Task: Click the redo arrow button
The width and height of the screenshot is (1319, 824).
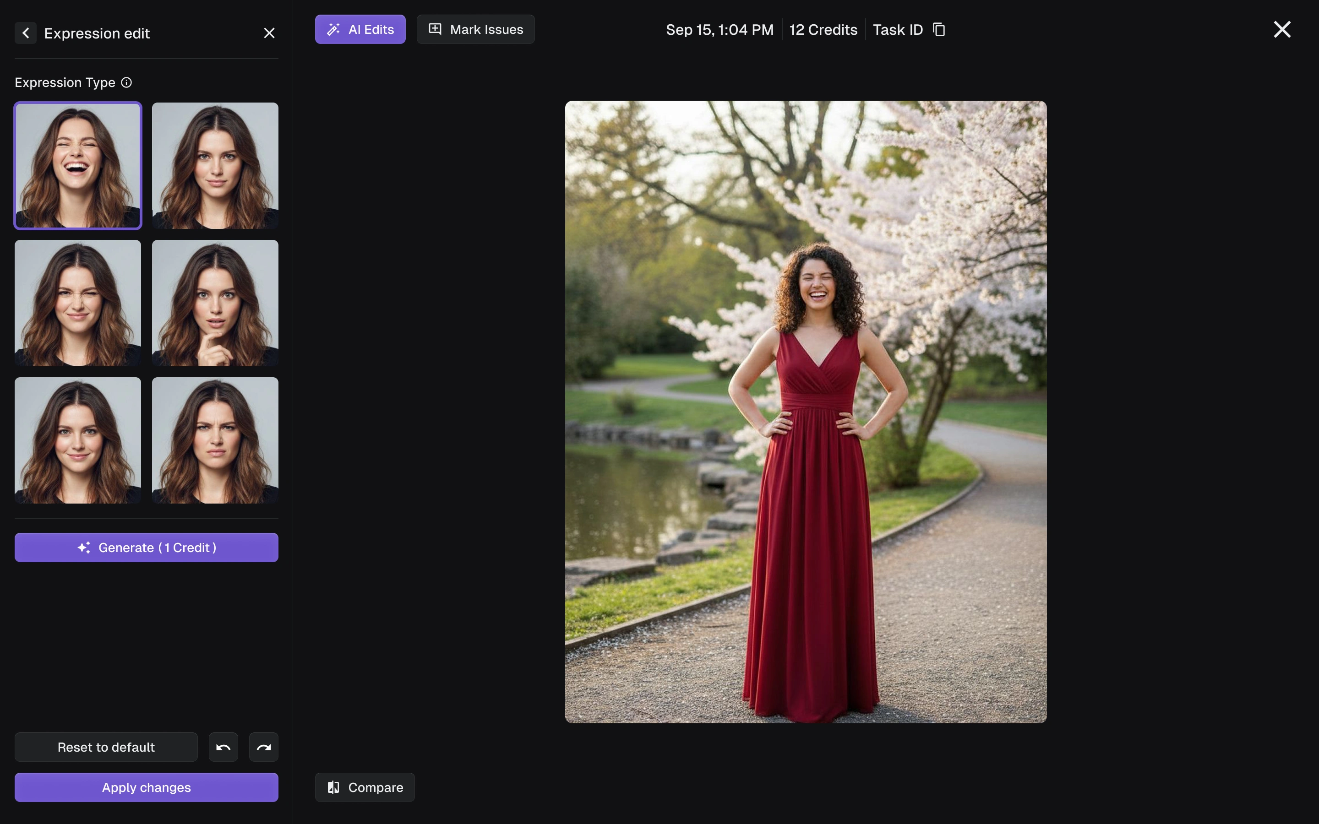Action: (x=263, y=747)
